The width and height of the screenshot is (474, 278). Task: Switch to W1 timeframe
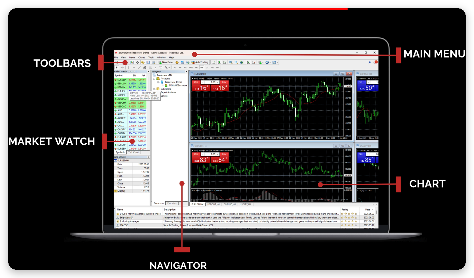point(212,67)
